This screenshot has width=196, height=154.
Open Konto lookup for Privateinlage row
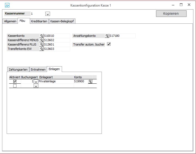90,81
